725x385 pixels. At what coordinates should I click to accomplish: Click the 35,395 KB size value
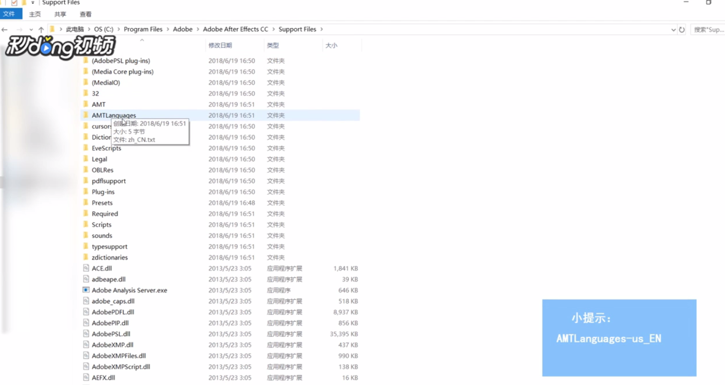[344, 334]
